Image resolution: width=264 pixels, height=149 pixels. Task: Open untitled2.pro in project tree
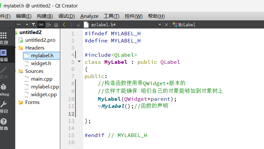coord(40,40)
